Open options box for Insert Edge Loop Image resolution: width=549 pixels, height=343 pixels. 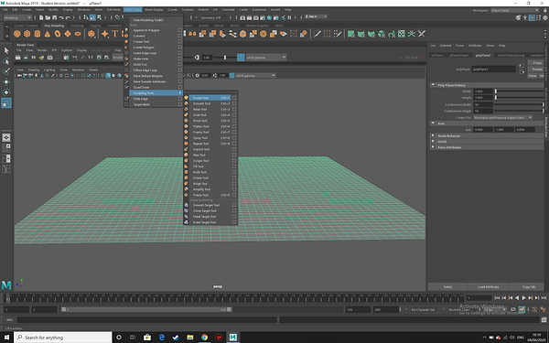[x=180, y=53]
